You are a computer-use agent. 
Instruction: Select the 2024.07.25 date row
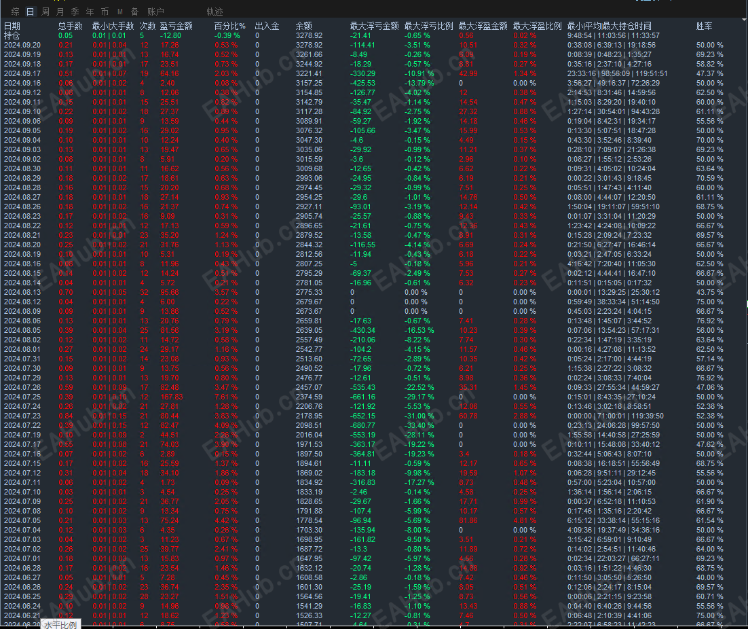[x=374, y=397]
